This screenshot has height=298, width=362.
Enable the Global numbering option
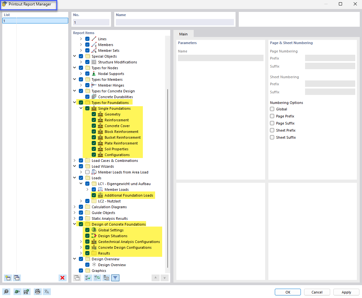[x=272, y=109]
